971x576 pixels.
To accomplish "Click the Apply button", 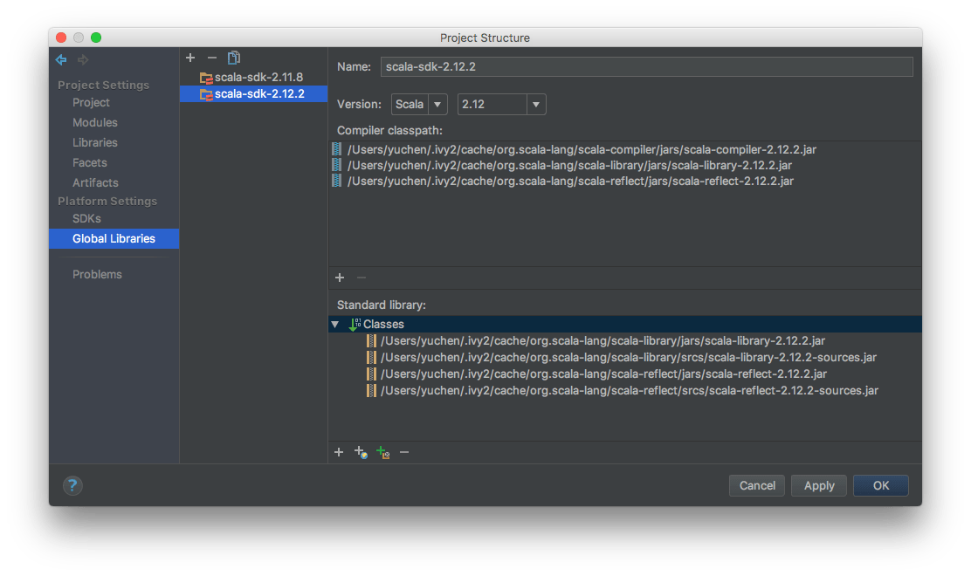I will pos(819,485).
